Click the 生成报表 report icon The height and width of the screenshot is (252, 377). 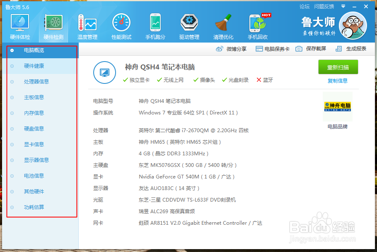[338, 49]
